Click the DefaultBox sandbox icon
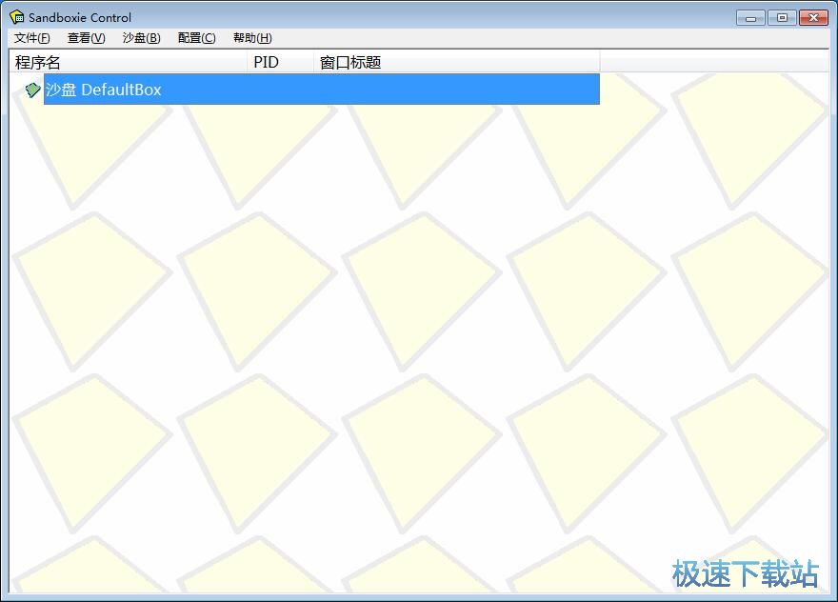This screenshot has width=838, height=602. 32,90
